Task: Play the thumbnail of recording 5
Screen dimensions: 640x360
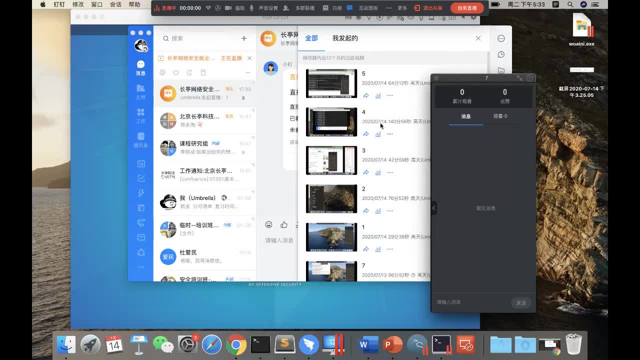Action: (331, 83)
